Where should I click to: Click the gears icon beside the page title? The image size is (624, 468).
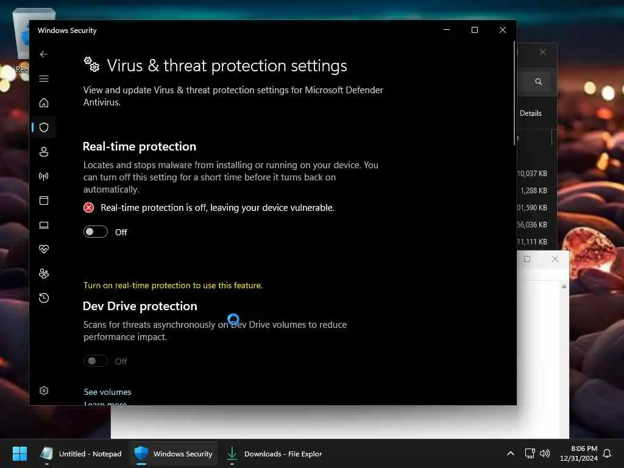pos(91,65)
